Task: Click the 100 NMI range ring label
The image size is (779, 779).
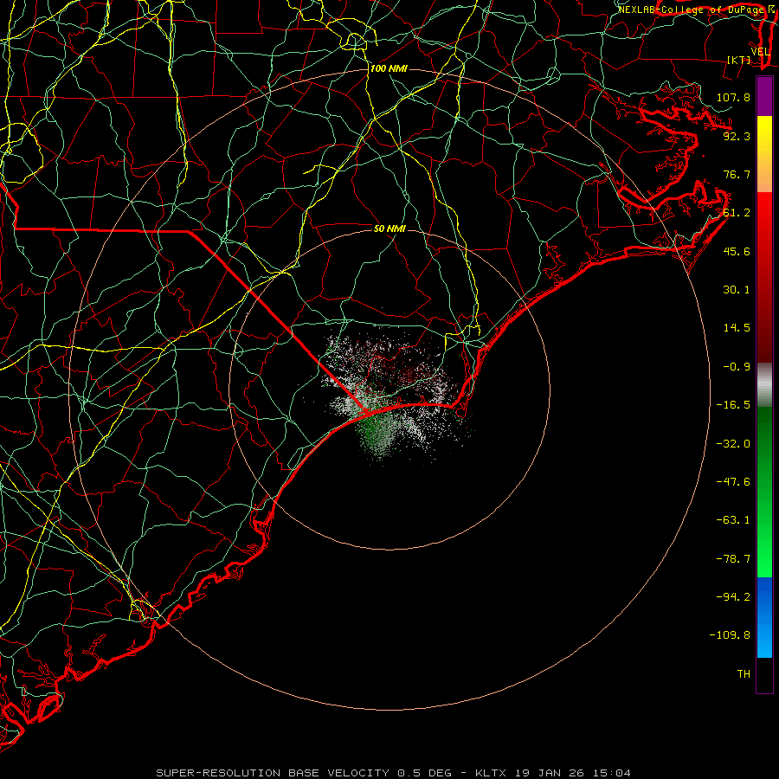Action: 389,68
